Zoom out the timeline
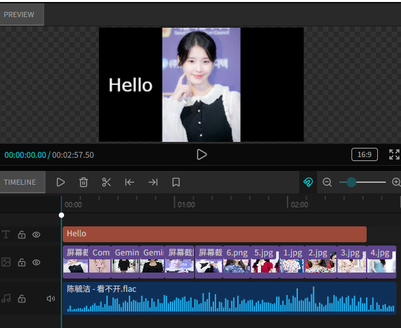The height and width of the screenshot is (328, 401). point(327,182)
